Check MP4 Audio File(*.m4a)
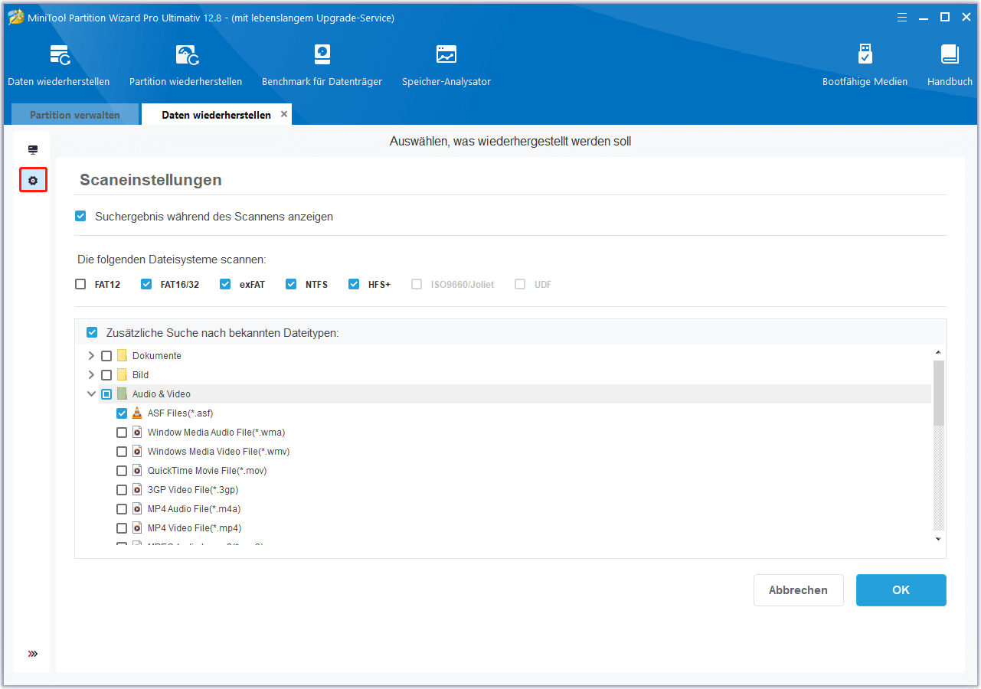The image size is (981, 689). (x=122, y=509)
